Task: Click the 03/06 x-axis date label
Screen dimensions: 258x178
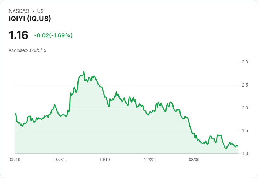Action: point(194,159)
